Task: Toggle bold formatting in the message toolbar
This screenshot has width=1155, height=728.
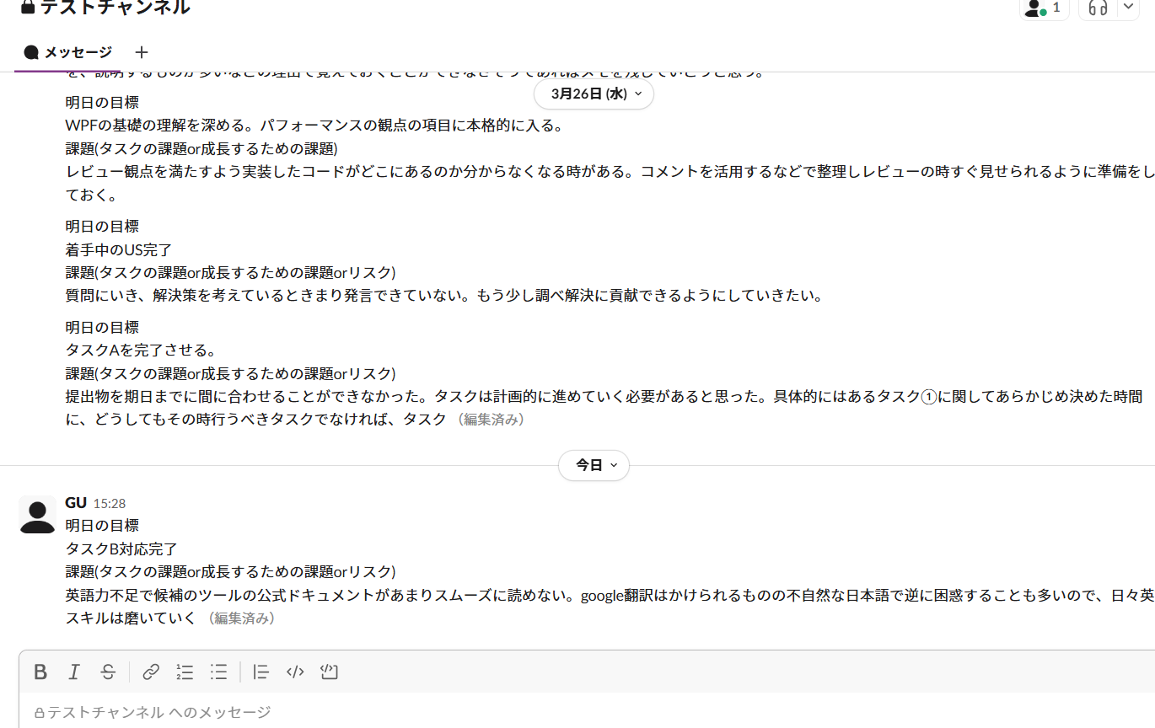Action: click(40, 672)
